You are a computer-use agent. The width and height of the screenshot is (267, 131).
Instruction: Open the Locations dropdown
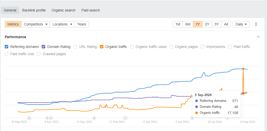(62, 24)
